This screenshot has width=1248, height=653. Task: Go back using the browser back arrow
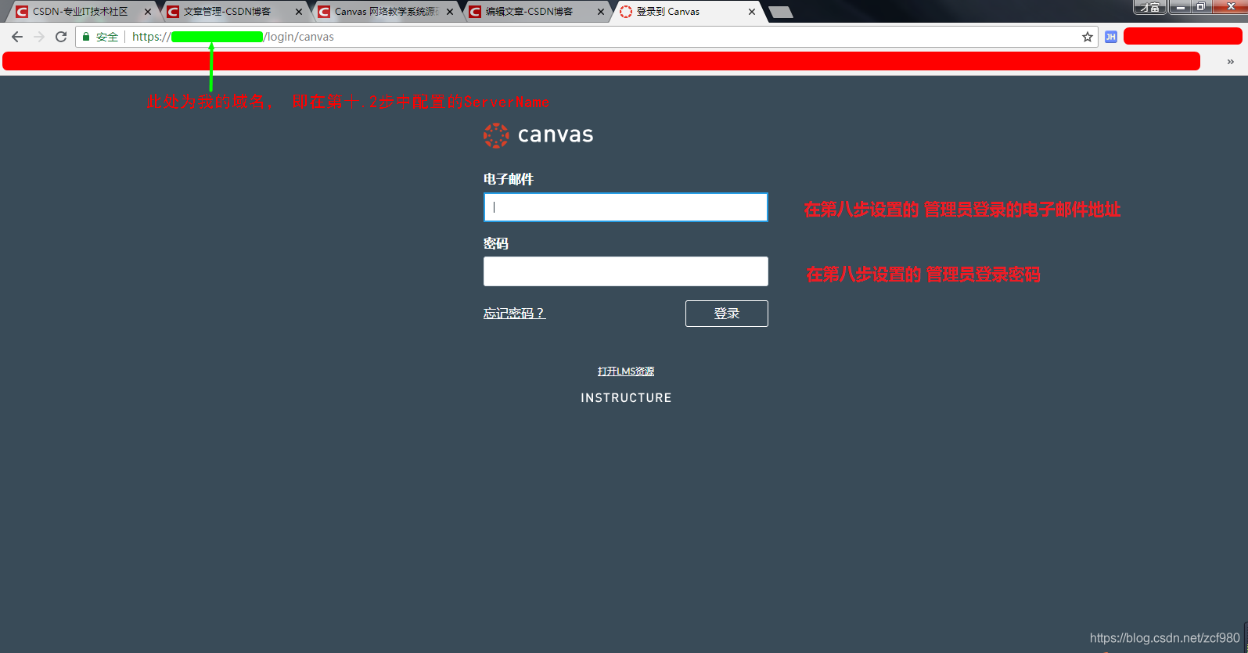coord(17,37)
